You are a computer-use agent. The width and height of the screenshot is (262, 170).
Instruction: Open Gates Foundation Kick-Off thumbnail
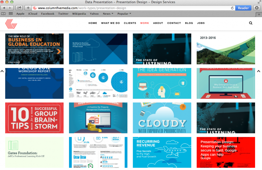[34, 152]
